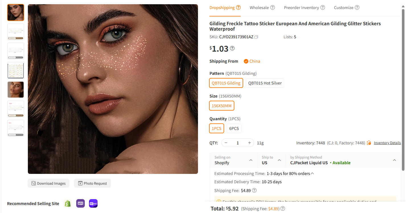This screenshot has height=213, width=409.
Task: Click the orange inventory warehouse icon
Action: click(x=369, y=143)
